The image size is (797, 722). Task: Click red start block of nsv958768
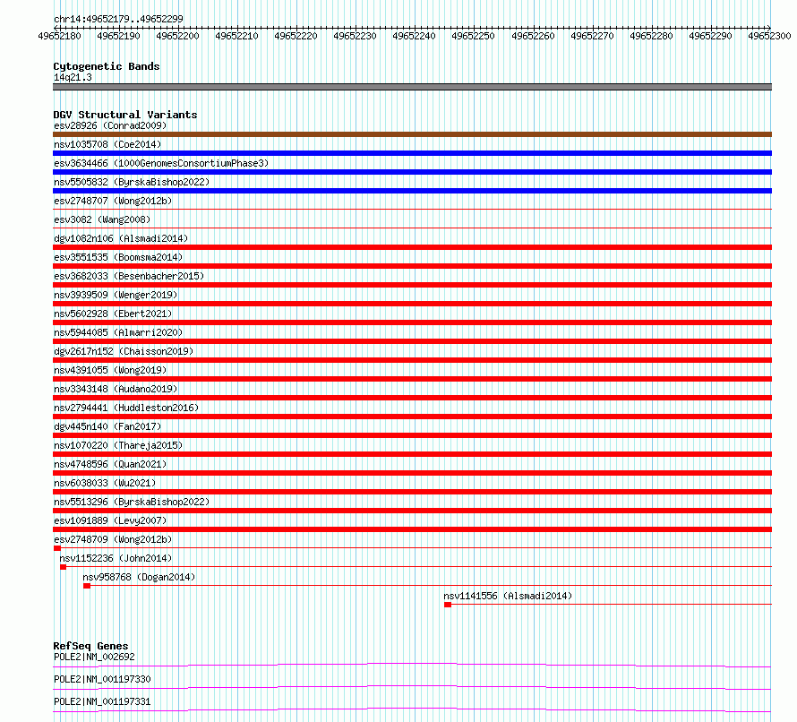pyautogui.click(x=87, y=586)
